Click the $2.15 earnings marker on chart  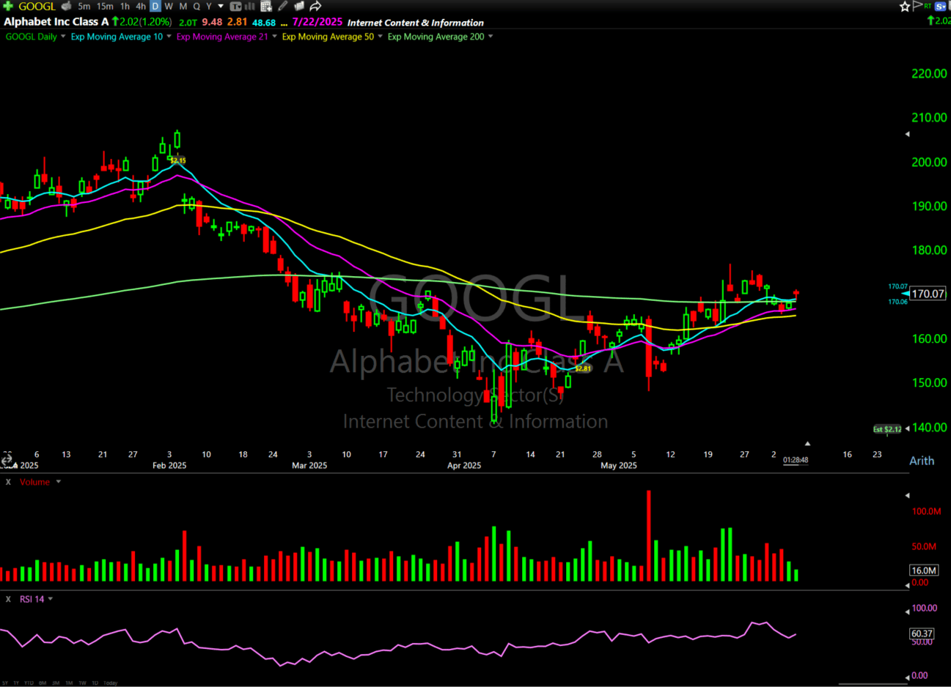(x=178, y=160)
